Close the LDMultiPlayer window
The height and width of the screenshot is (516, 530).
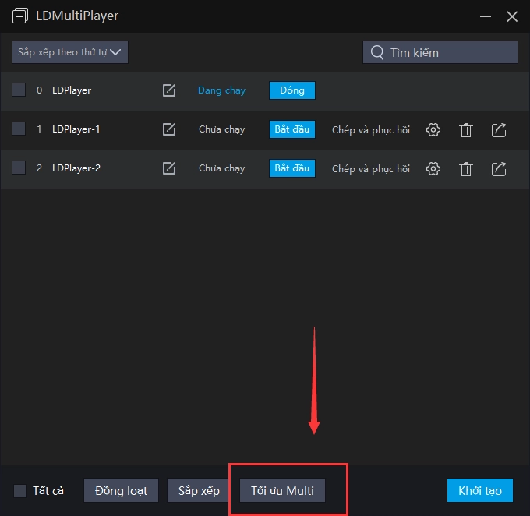512,16
